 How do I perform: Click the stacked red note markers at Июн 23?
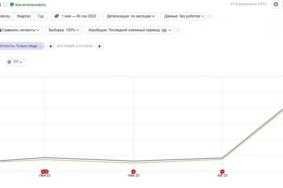(x=45, y=172)
